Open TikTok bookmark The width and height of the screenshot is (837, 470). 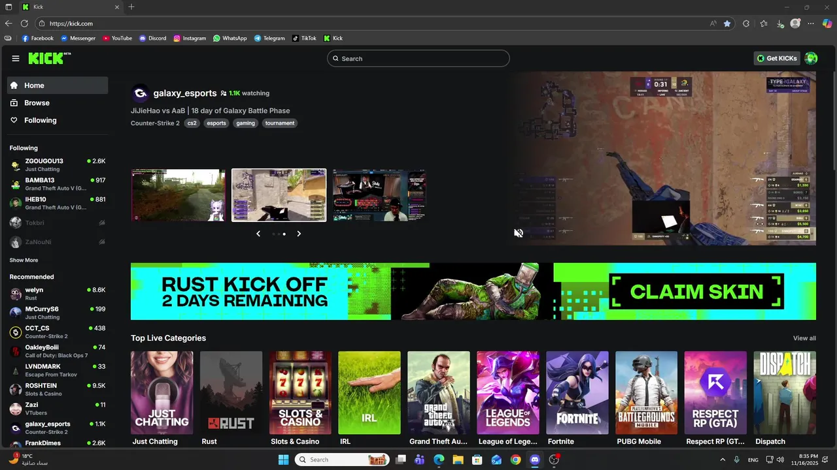coord(304,39)
